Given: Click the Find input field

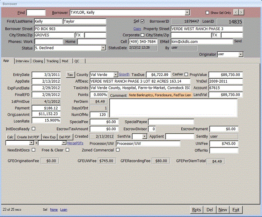Looking at the screenshot, I should click(36, 13).
